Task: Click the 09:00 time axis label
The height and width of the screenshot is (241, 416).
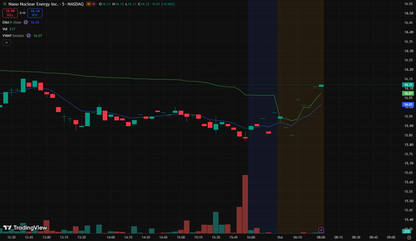Action: (391, 238)
